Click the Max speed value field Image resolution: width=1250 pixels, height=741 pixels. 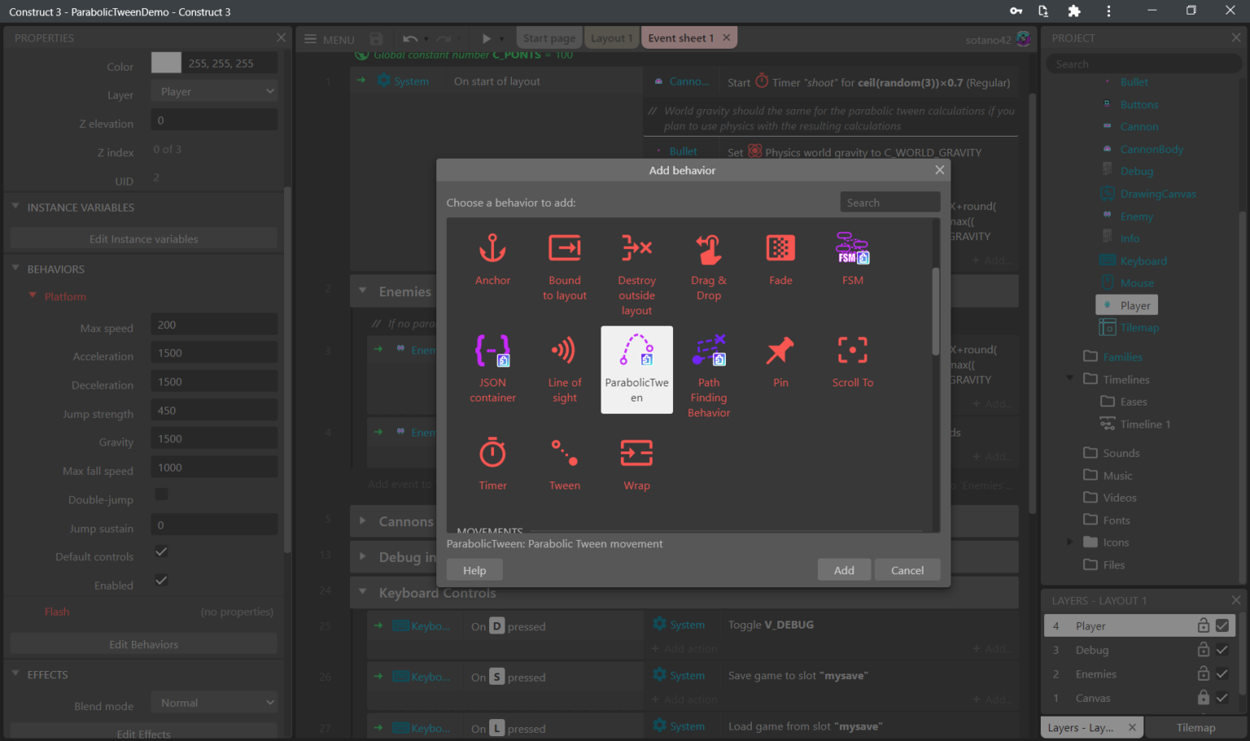(x=215, y=324)
